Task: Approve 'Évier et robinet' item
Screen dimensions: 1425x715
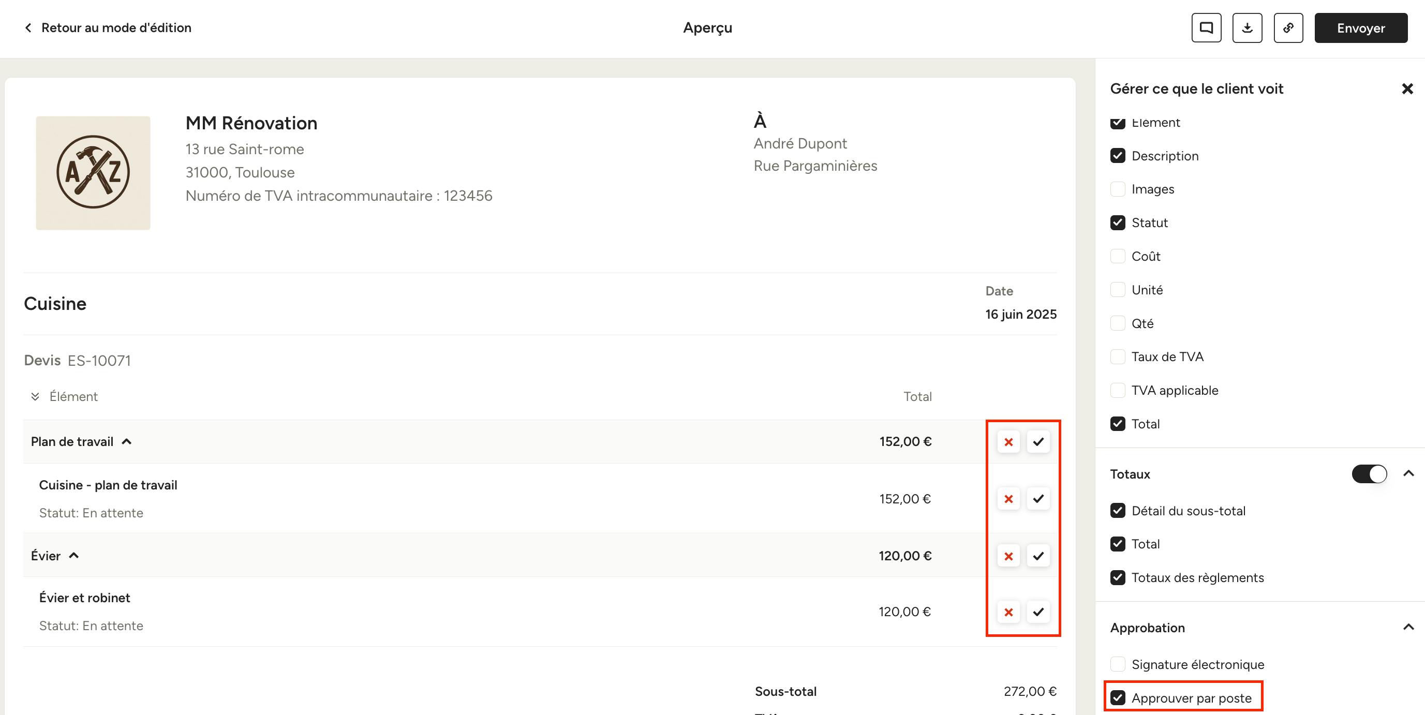Action: (x=1038, y=612)
